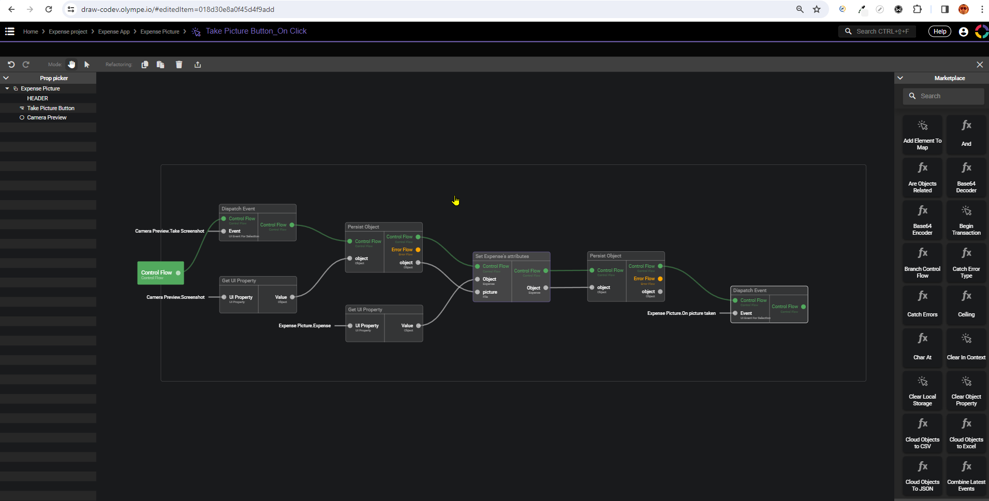989x501 pixels.
Task: Click the trash delete icon in toolbar
Action: [179, 65]
